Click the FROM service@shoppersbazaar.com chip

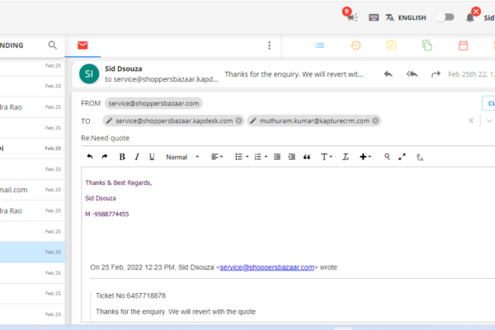153,103
